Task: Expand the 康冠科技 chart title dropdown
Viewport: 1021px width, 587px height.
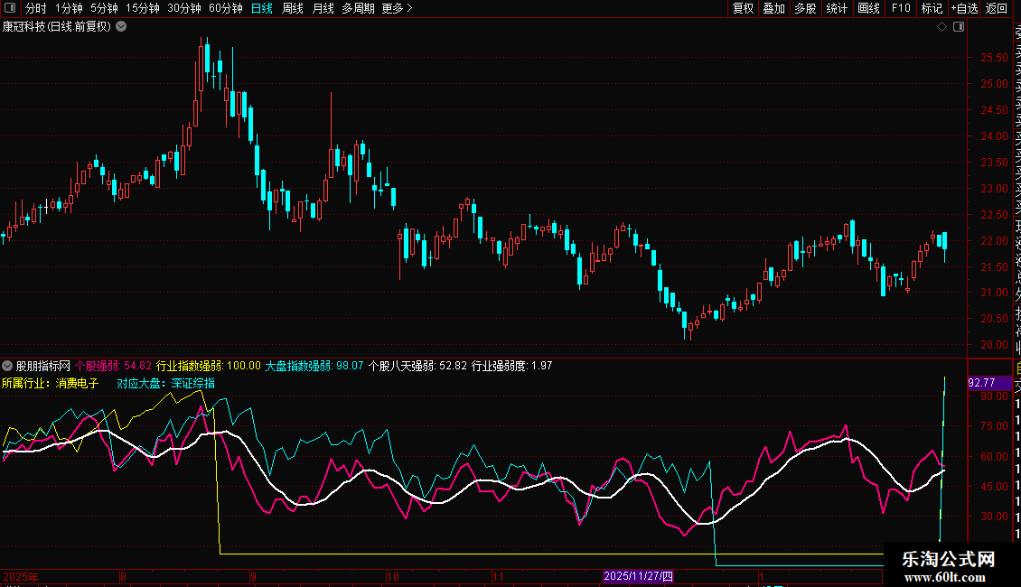Action: point(121,26)
